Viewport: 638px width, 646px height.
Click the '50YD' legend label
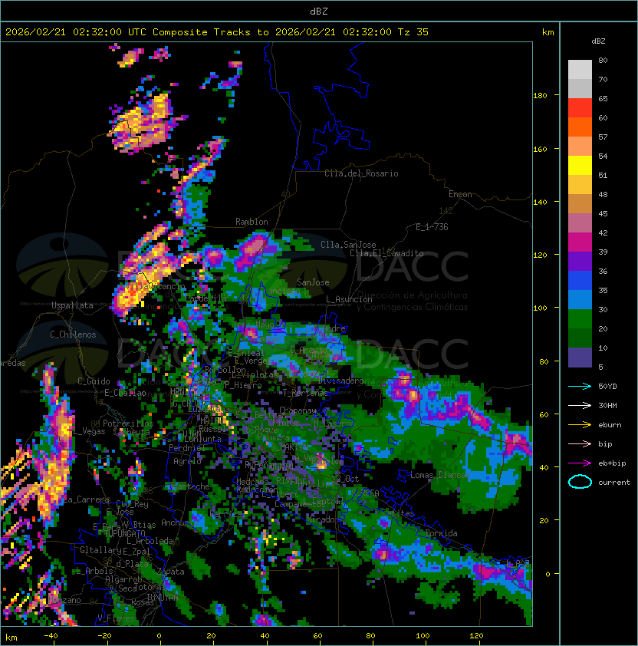607,387
